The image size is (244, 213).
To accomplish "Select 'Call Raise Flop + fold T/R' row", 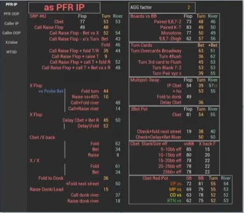I will 74,51.
